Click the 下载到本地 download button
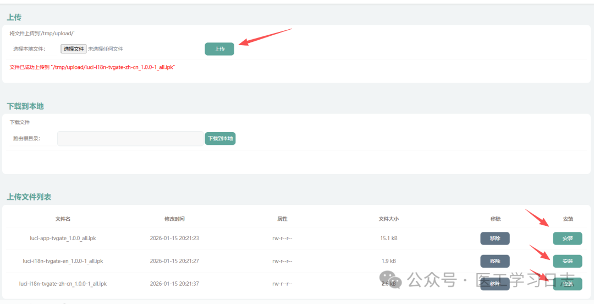 [x=220, y=139]
